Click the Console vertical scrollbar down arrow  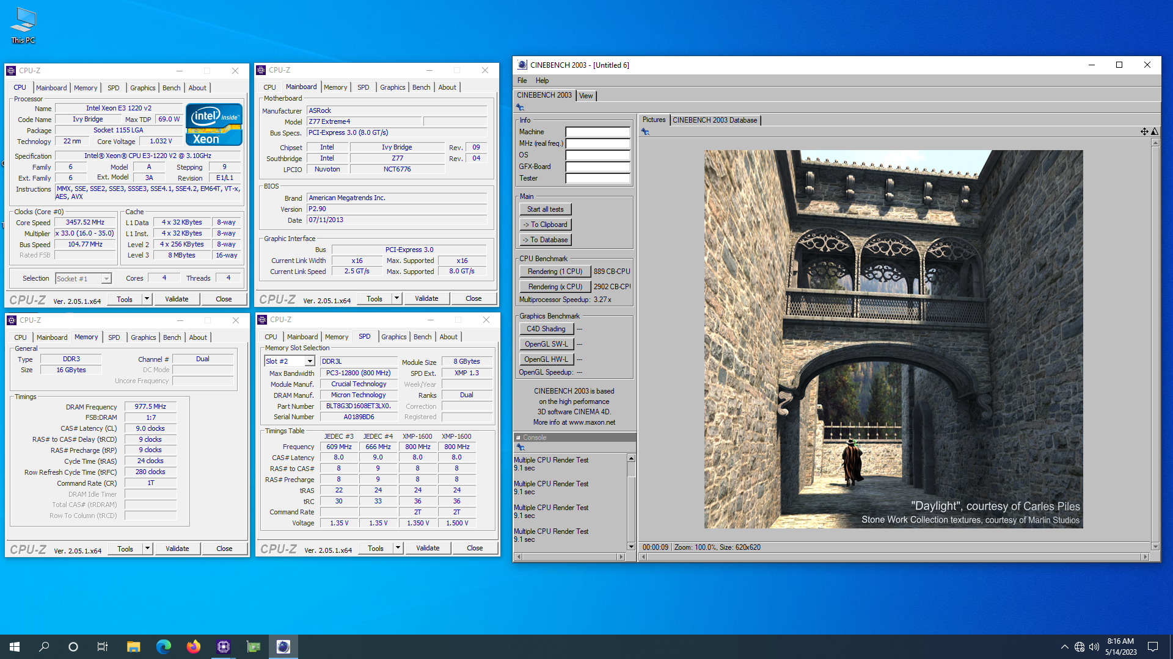[x=631, y=547]
